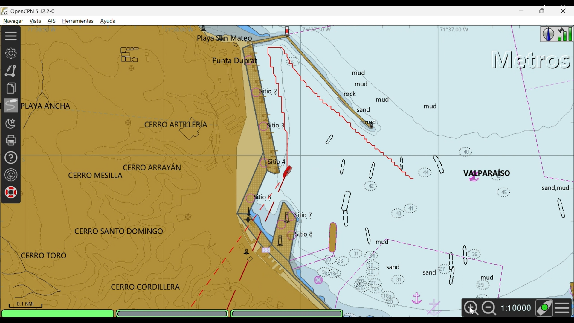The width and height of the screenshot is (574, 323).
Task: Toggle ship track recording
Action: coord(11,106)
